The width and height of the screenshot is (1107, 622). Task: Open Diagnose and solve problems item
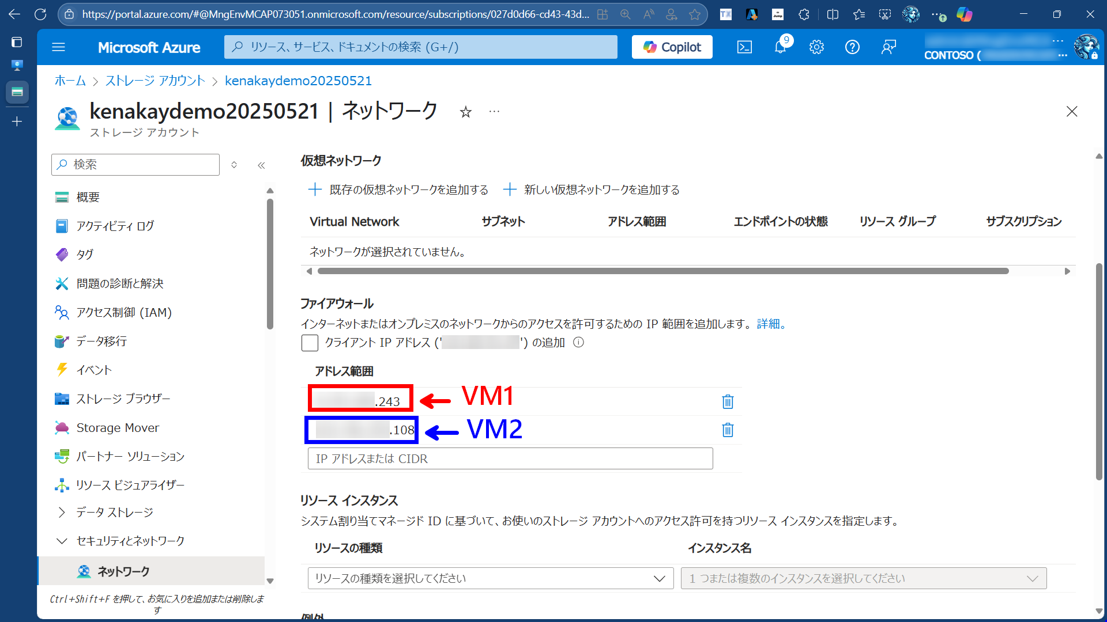(120, 283)
